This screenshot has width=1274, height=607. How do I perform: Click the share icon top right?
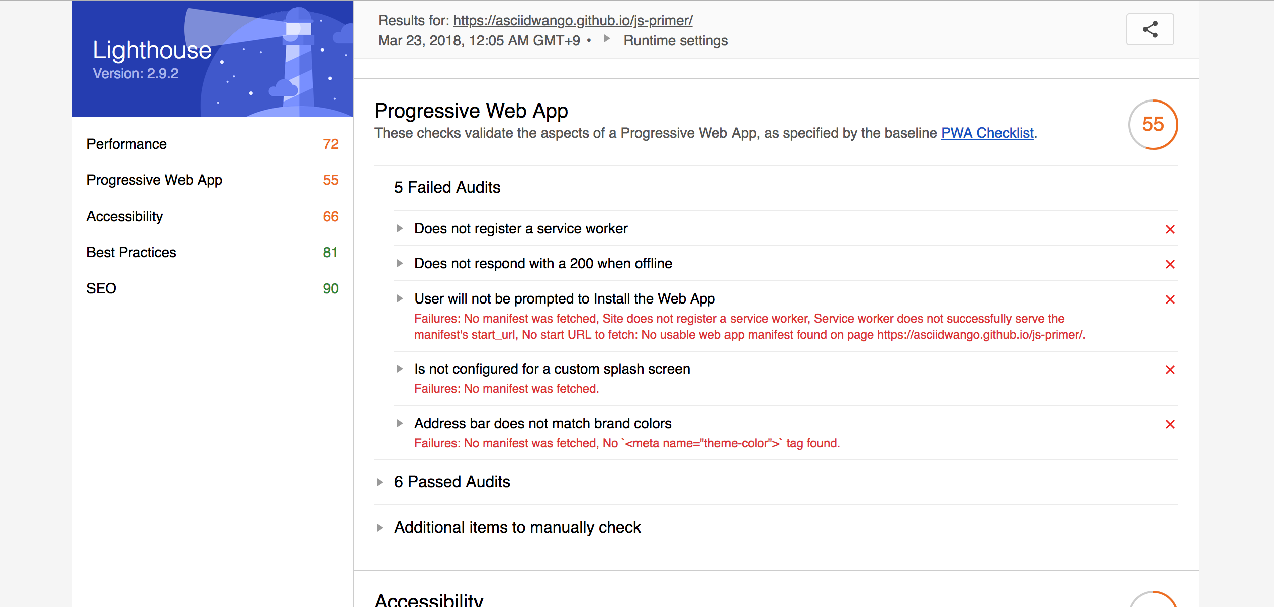pos(1150,29)
